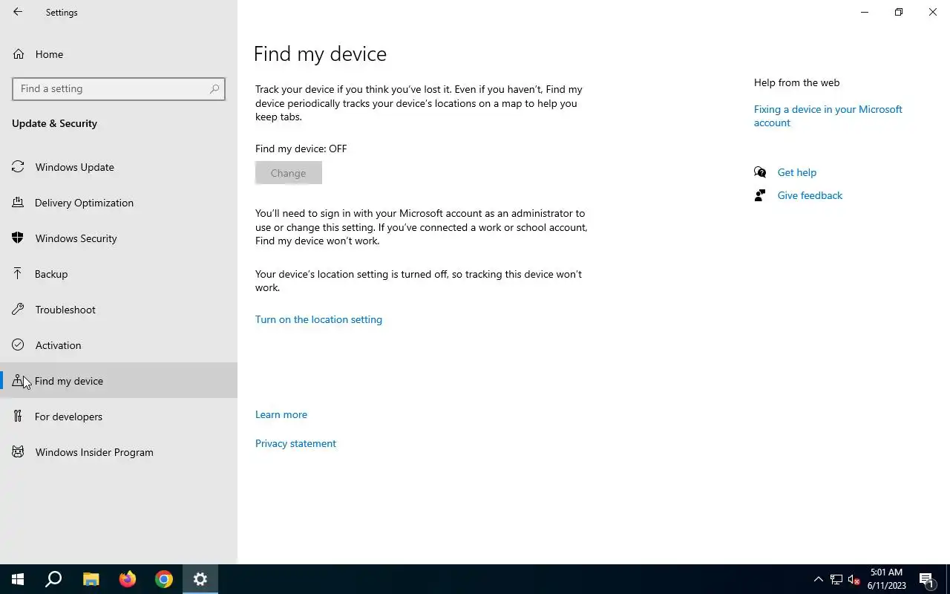
Task: Click the Find my device: OFF text
Action: [x=301, y=148]
